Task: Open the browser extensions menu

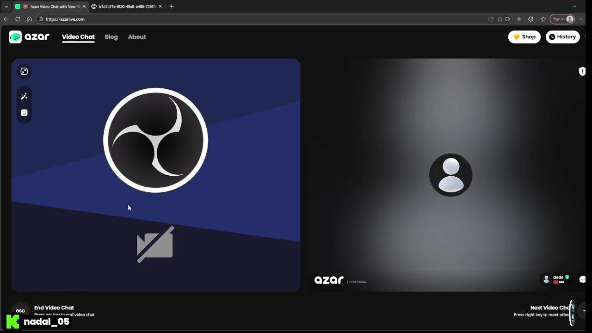Action: tap(530, 19)
